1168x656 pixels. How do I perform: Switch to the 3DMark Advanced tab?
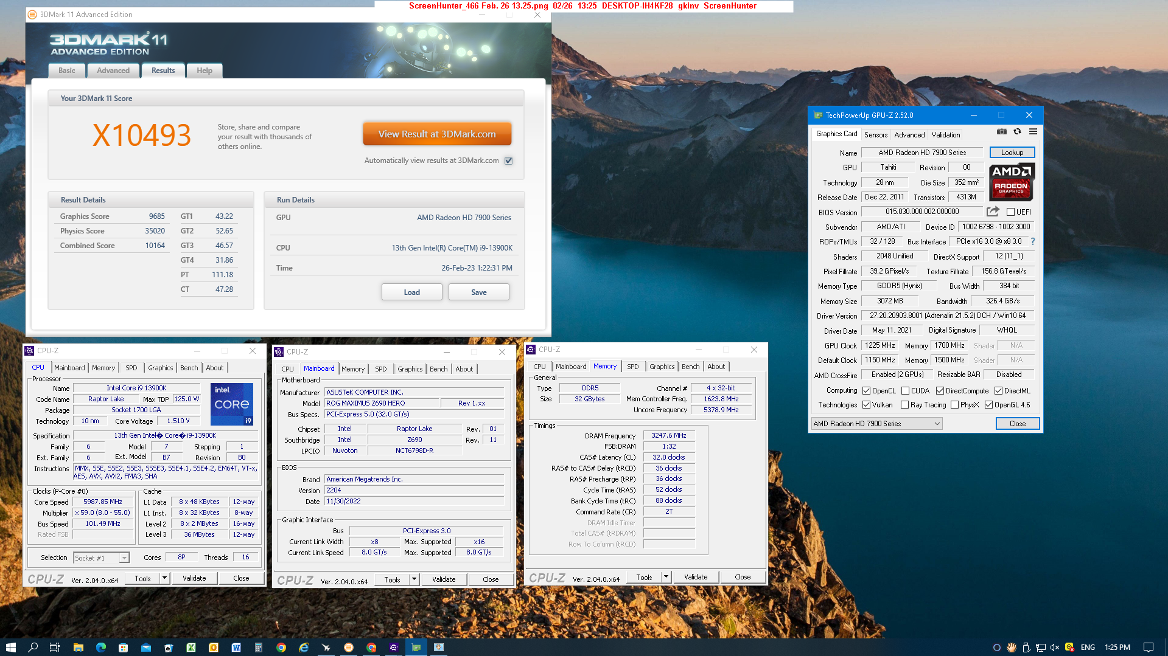[x=113, y=71]
